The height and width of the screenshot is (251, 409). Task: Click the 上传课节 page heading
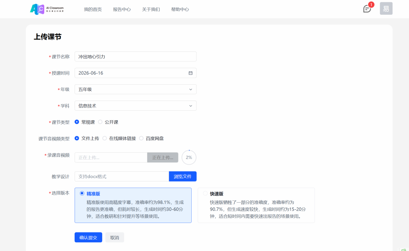click(x=47, y=37)
